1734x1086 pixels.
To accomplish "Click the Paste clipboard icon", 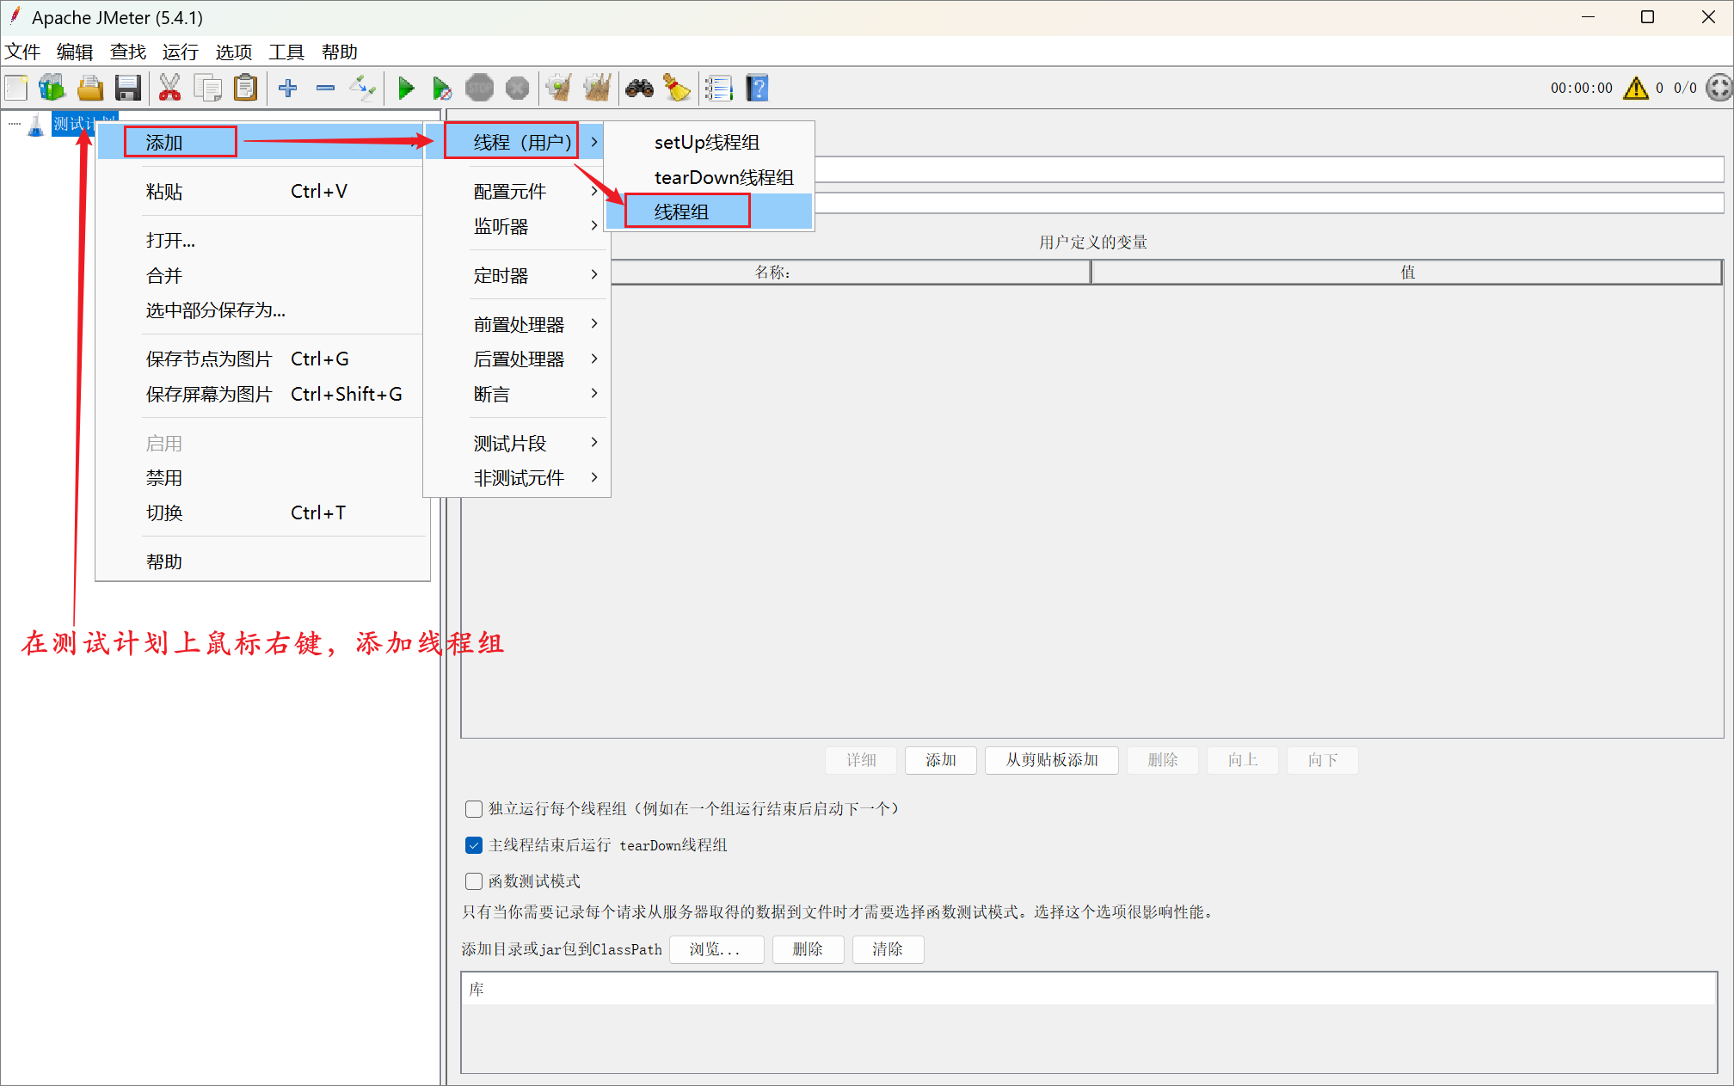I will (246, 88).
